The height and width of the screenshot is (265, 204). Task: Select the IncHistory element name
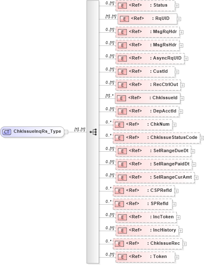pyautogui.click(x=164, y=230)
